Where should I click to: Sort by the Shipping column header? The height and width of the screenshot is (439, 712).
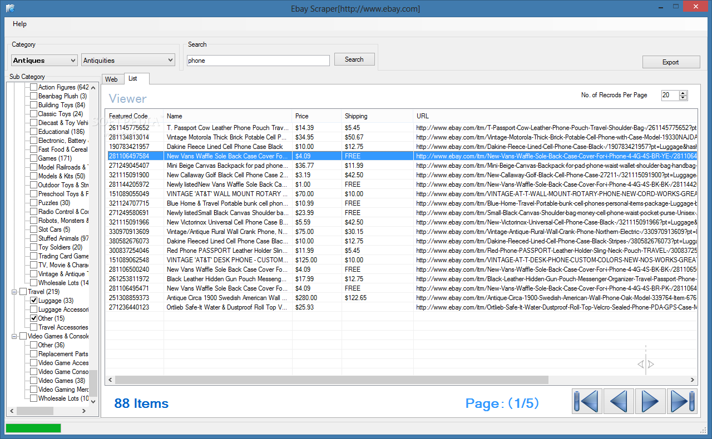point(377,116)
